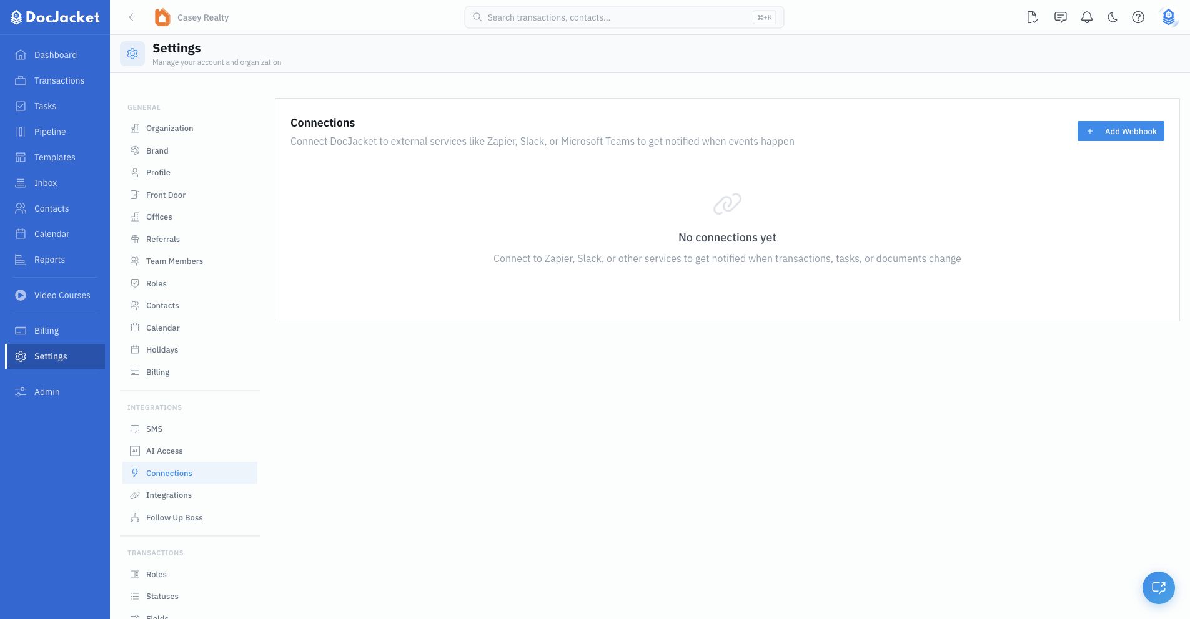1190x619 pixels.
Task: Open the floating chat support button
Action: (x=1159, y=588)
